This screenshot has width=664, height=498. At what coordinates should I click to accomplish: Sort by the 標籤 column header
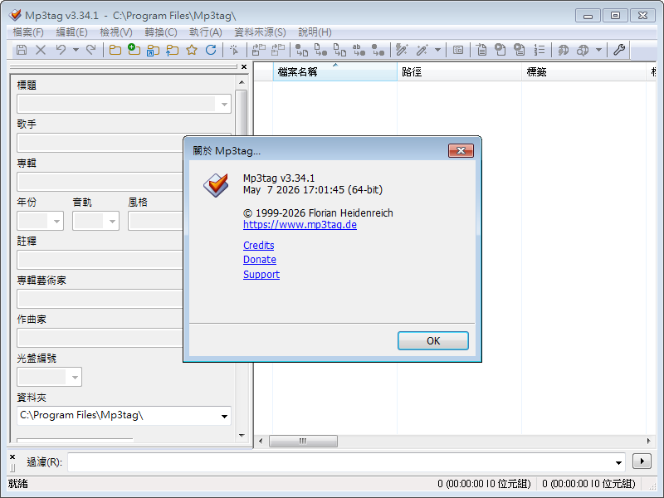(x=583, y=71)
